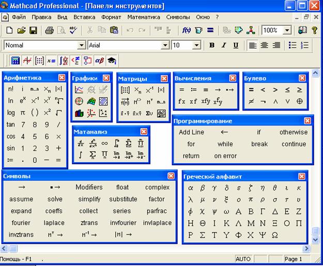Align text right

point(276,45)
